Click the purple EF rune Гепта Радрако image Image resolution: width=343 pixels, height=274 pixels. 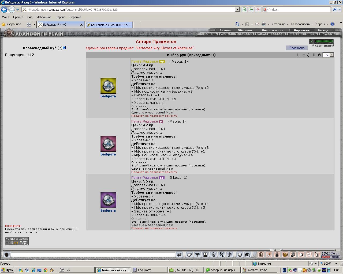point(108,200)
